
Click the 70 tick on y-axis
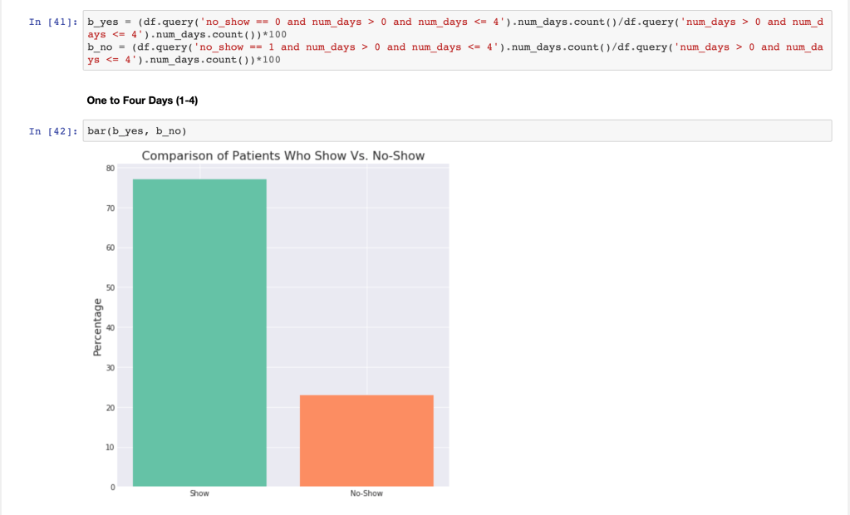pyautogui.click(x=111, y=208)
